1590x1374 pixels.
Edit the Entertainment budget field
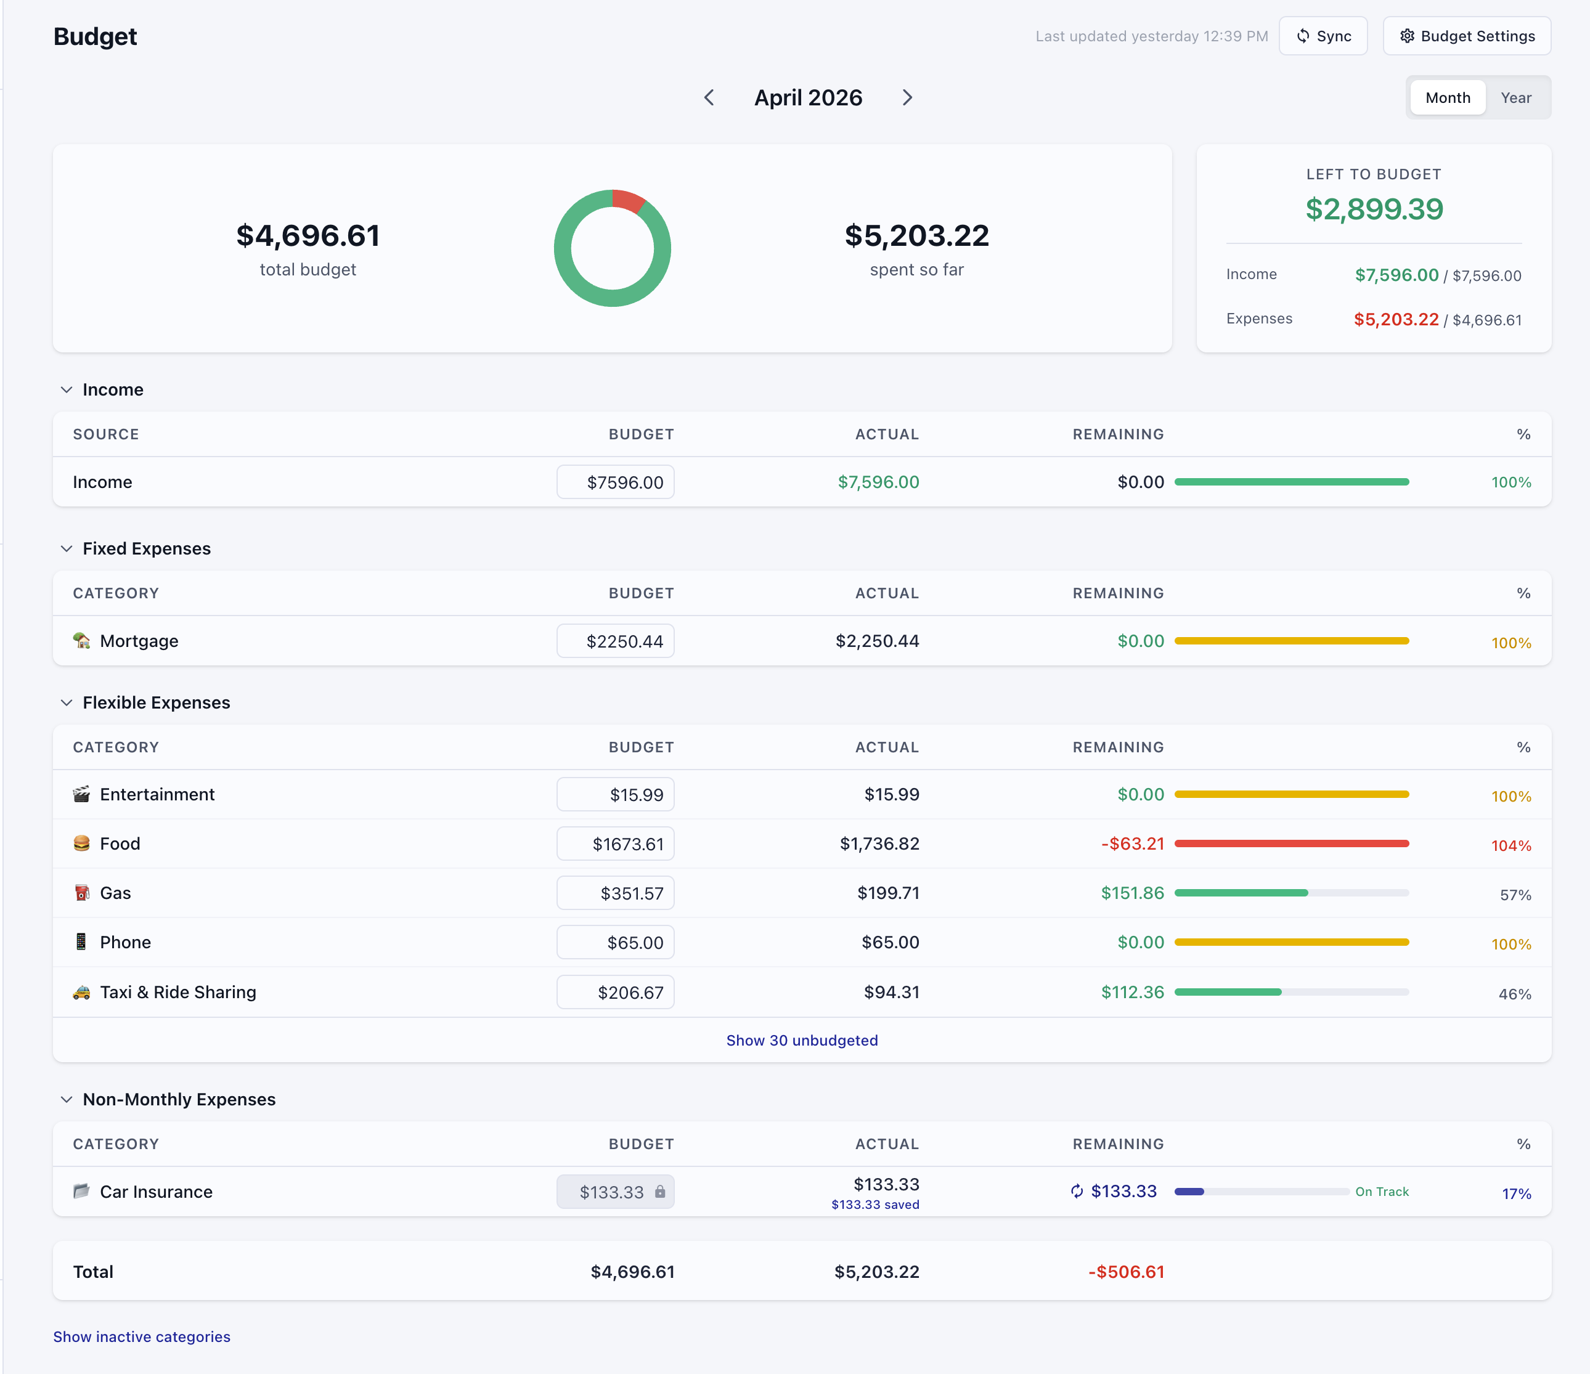point(616,794)
